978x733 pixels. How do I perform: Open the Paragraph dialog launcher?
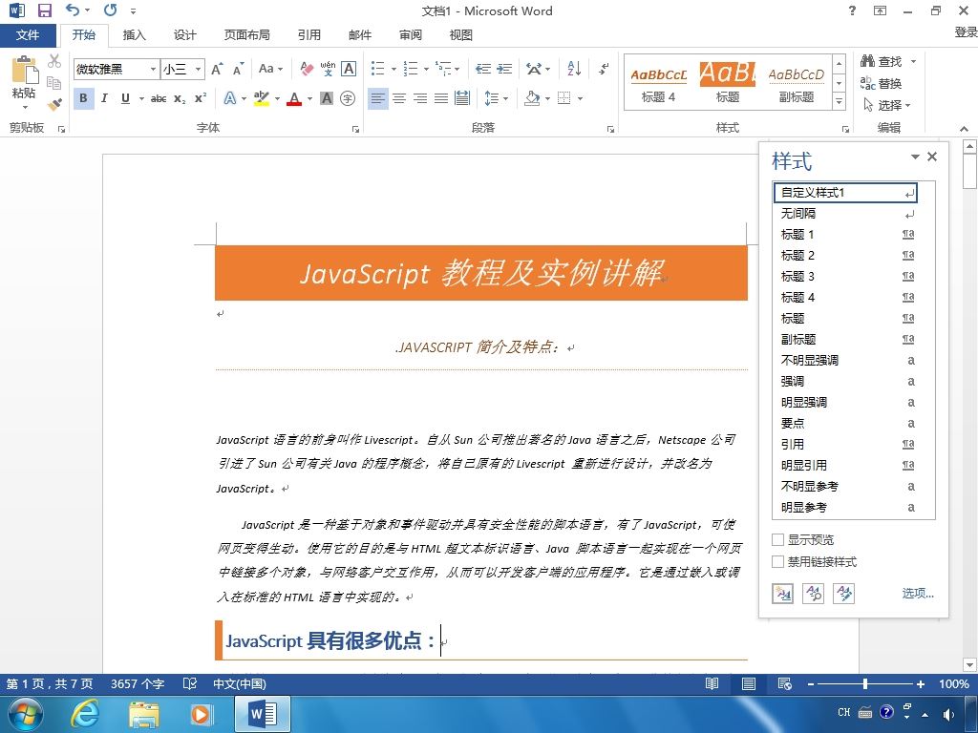pos(610,129)
